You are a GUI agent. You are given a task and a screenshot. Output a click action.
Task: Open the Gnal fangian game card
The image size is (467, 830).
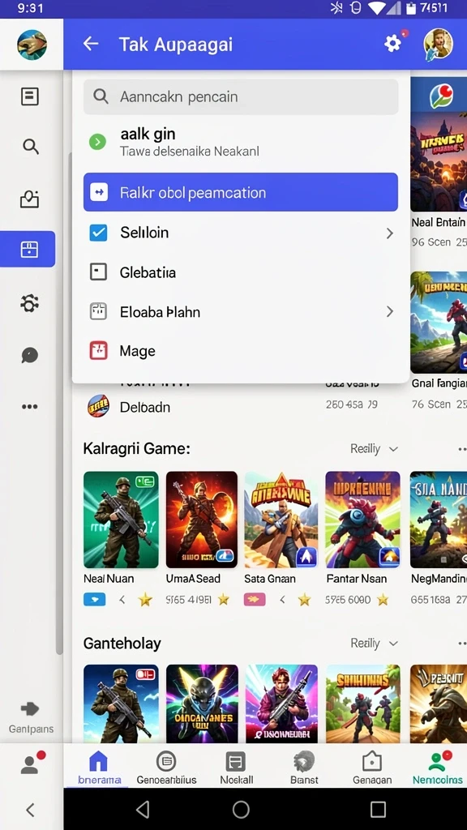point(439,341)
